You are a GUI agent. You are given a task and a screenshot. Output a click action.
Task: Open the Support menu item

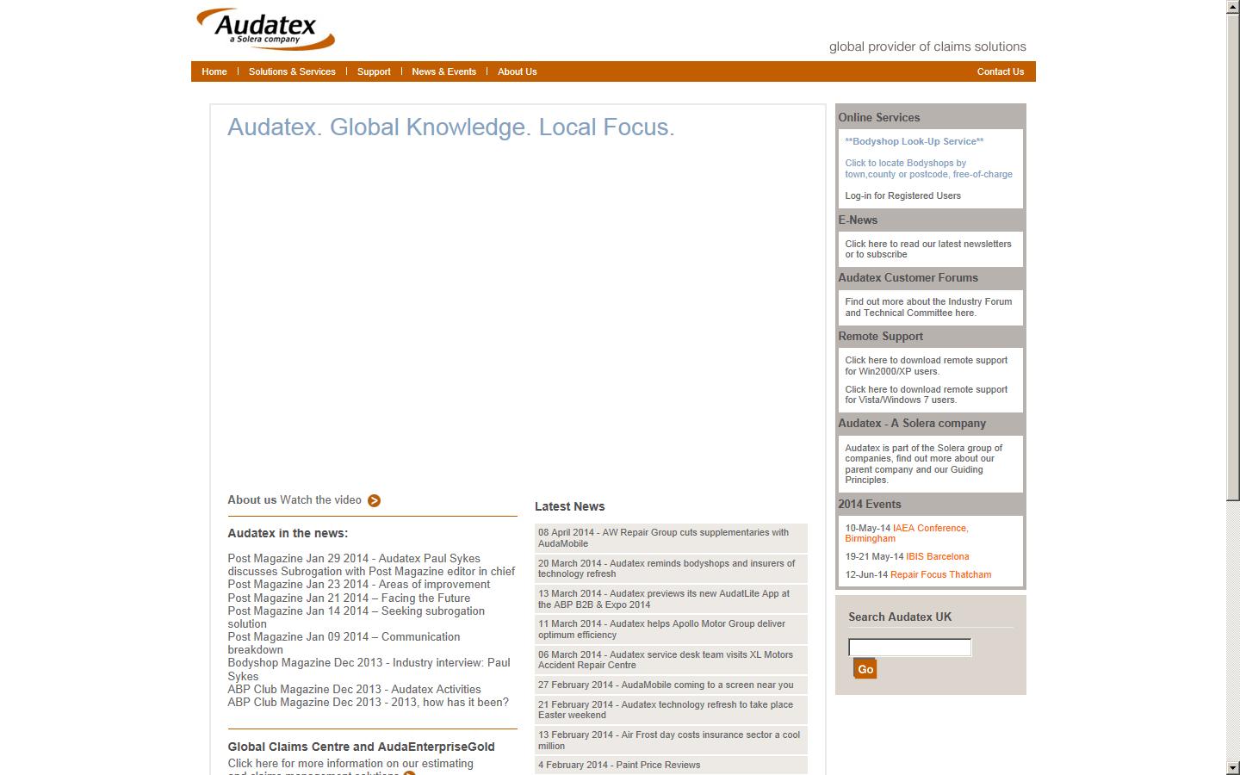[374, 71]
